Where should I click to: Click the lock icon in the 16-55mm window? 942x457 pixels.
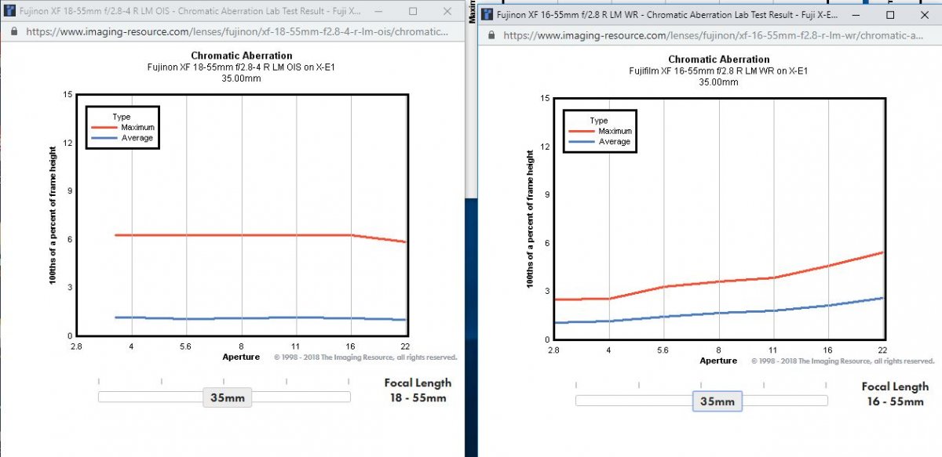[x=492, y=35]
